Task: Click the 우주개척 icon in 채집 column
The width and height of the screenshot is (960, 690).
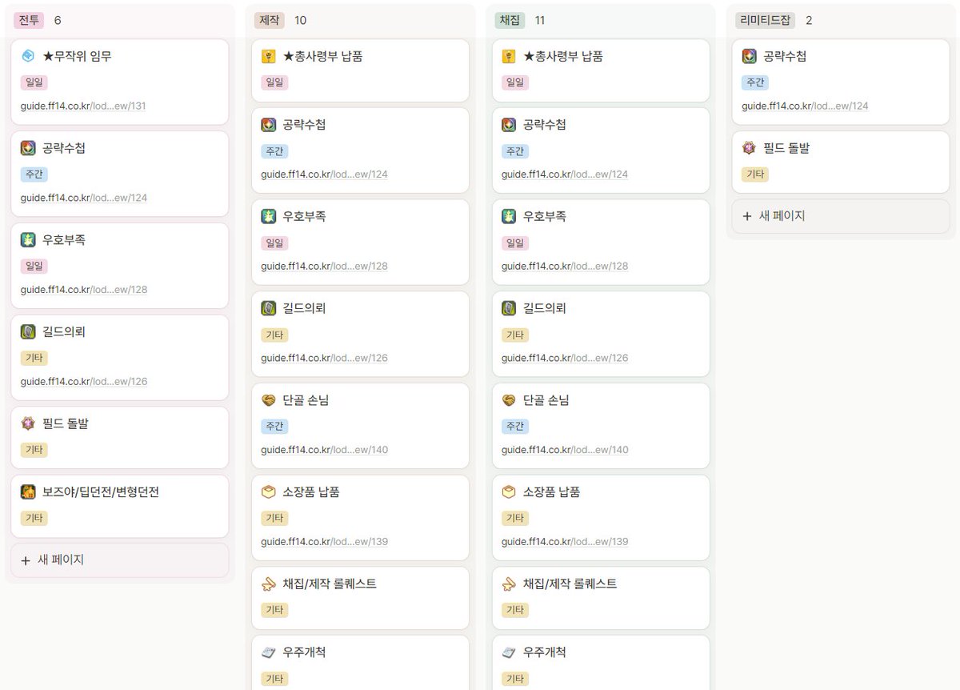Action: (x=509, y=652)
